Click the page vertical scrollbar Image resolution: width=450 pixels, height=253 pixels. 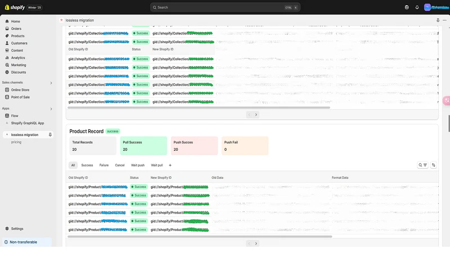pyautogui.click(x=449, y=123)
